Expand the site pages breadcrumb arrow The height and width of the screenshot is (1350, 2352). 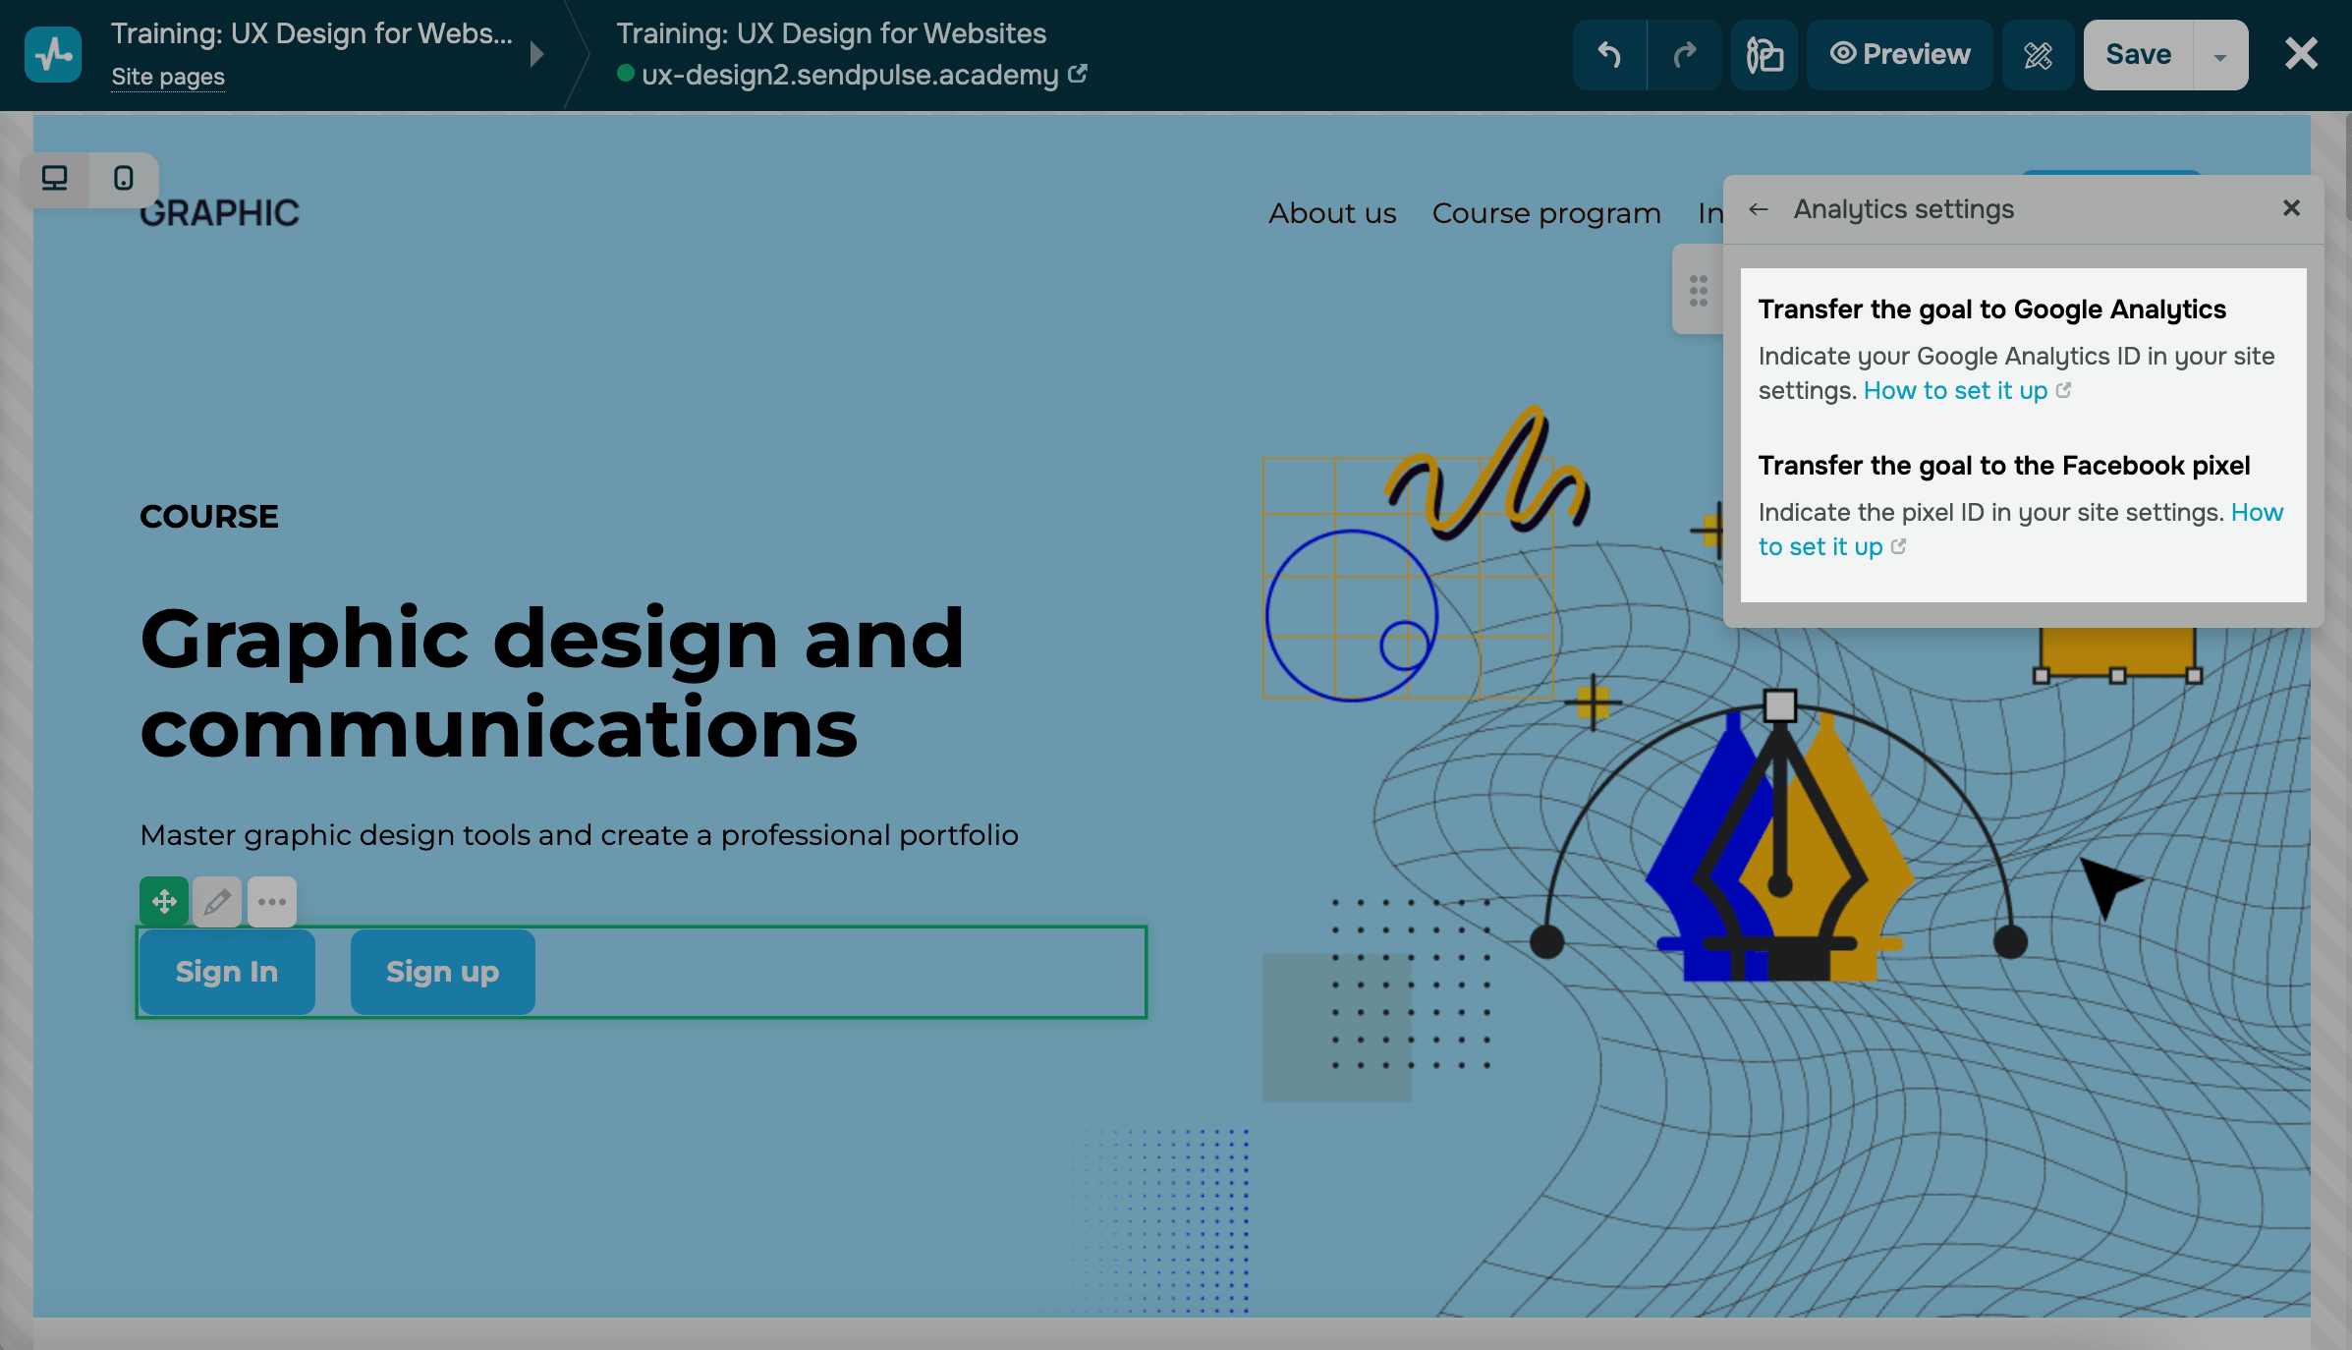tap(536, 54)
